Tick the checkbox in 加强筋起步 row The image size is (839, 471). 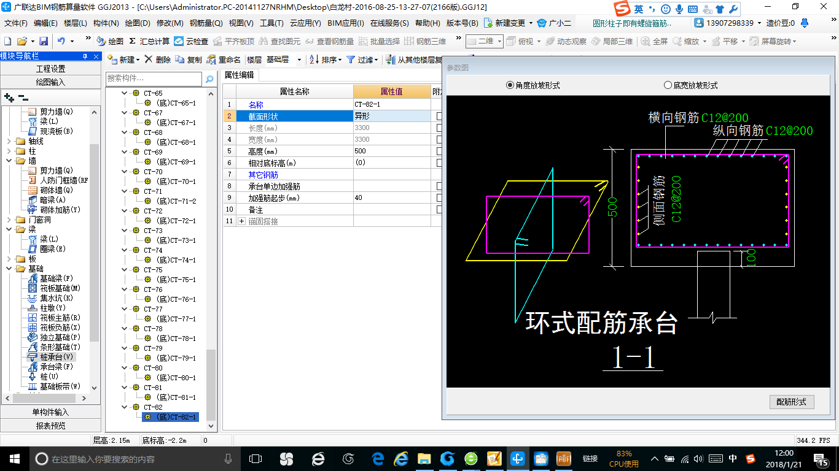440,197
